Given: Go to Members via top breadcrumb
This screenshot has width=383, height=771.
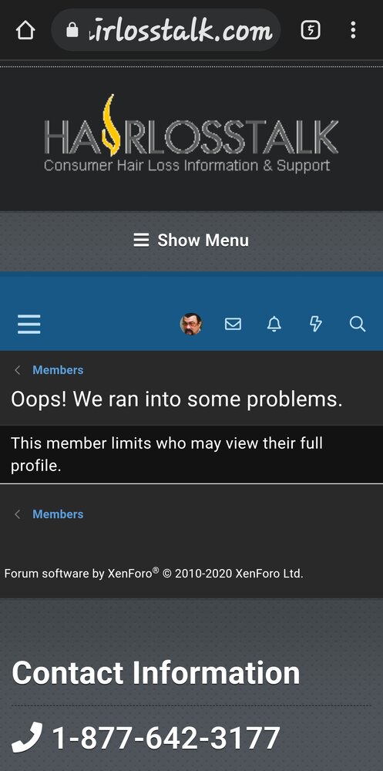Looking at the screenshot, I should coord(58,370).
